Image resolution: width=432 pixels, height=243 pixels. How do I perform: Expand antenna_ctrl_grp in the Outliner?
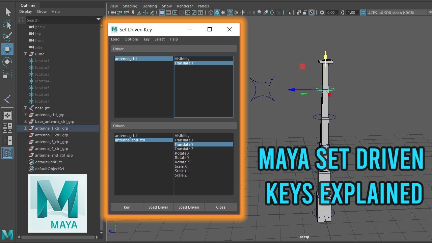click(25, 115)
